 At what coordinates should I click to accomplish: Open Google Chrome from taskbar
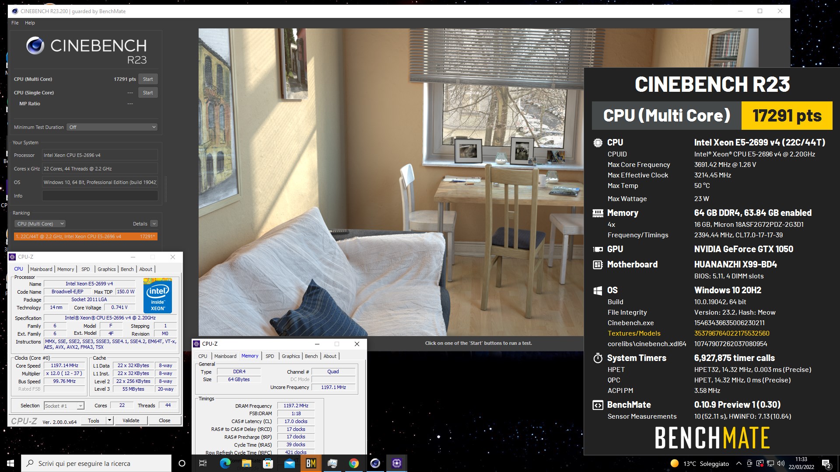pyautogui.click(x=353, y=463)
